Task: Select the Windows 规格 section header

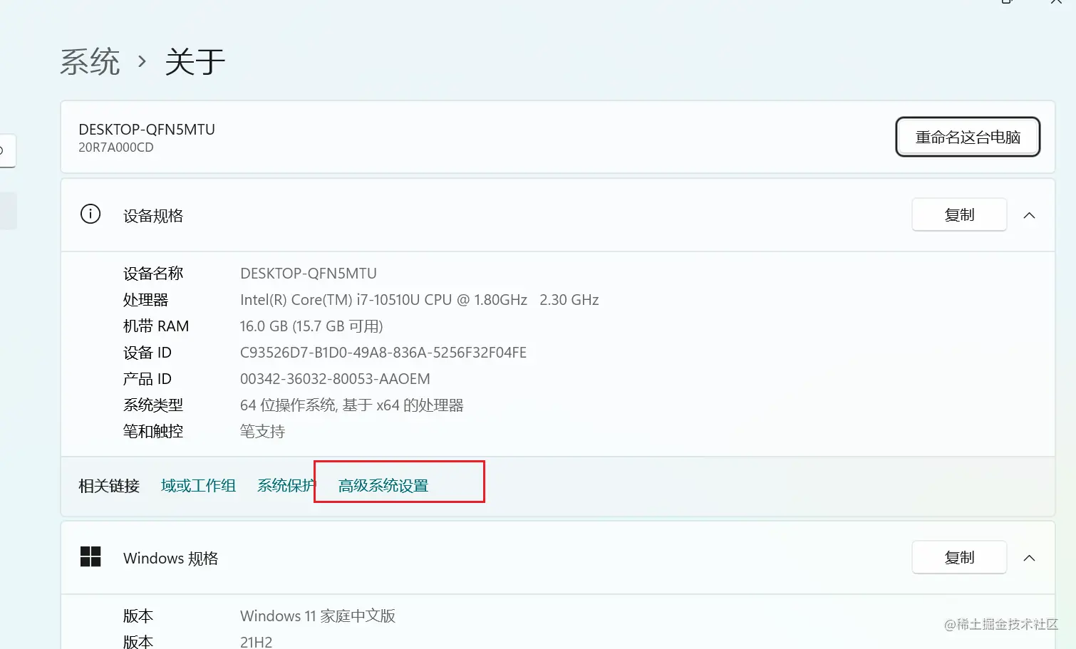Action: [557, 558]
